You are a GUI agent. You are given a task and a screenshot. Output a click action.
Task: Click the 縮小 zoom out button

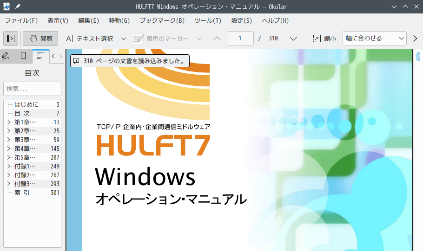pyautogui.click(x=324, y=39)
